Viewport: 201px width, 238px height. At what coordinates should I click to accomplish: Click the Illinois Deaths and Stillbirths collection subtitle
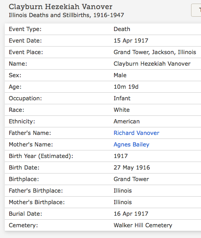click(66, 15)
